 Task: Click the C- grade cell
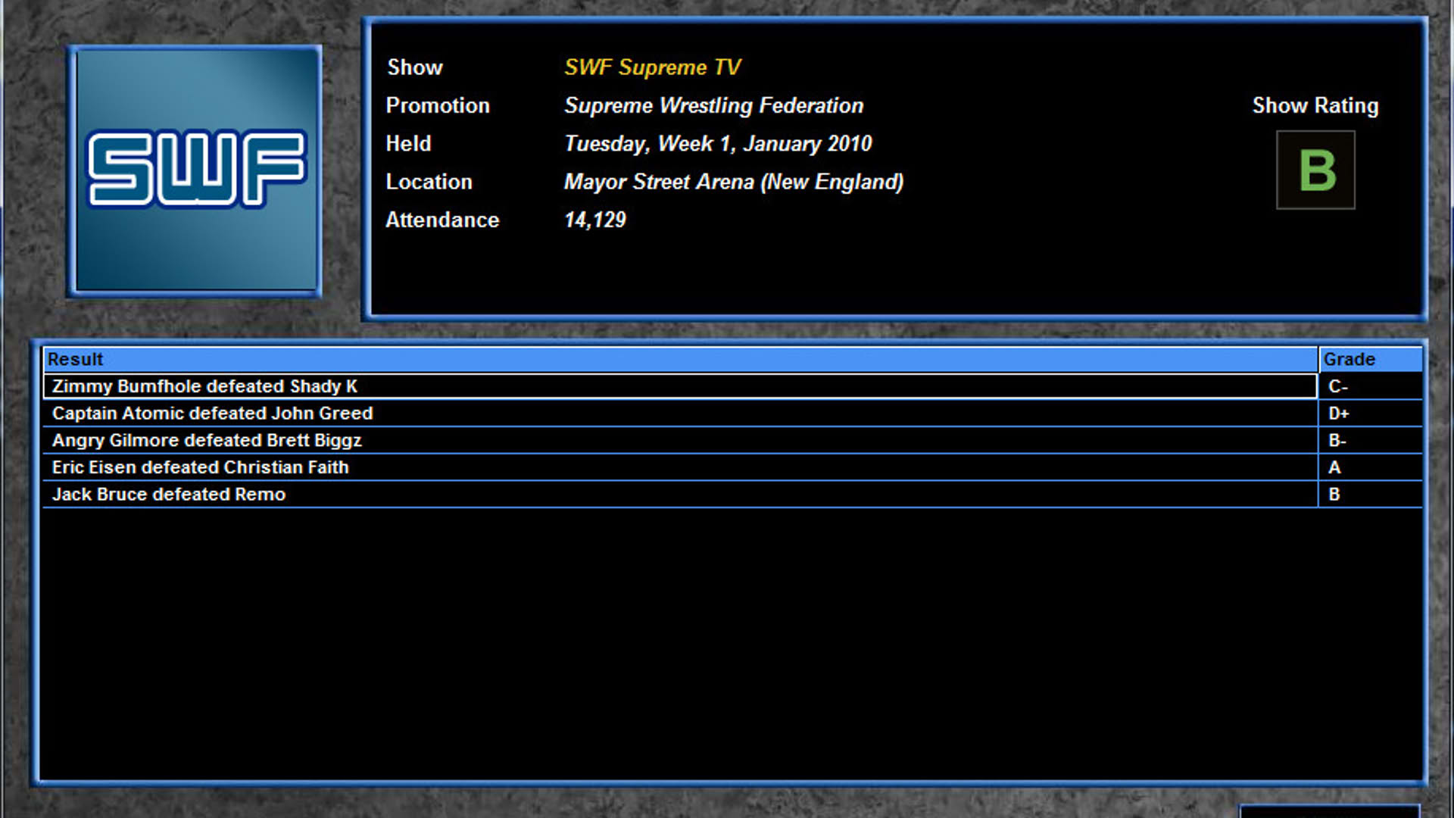click(1371, 386)
